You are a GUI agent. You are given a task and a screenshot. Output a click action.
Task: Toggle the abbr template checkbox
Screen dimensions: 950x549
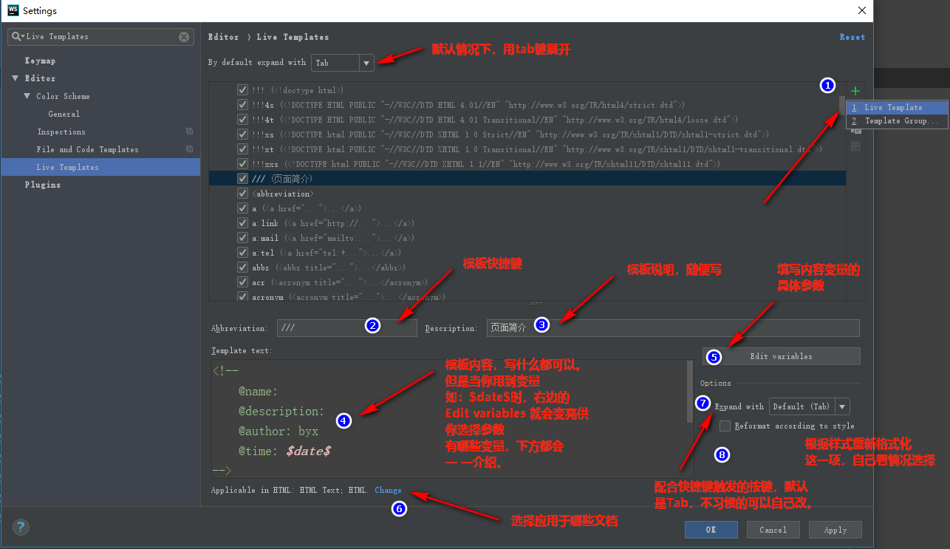pyautogui.click(x=242, y=267)
